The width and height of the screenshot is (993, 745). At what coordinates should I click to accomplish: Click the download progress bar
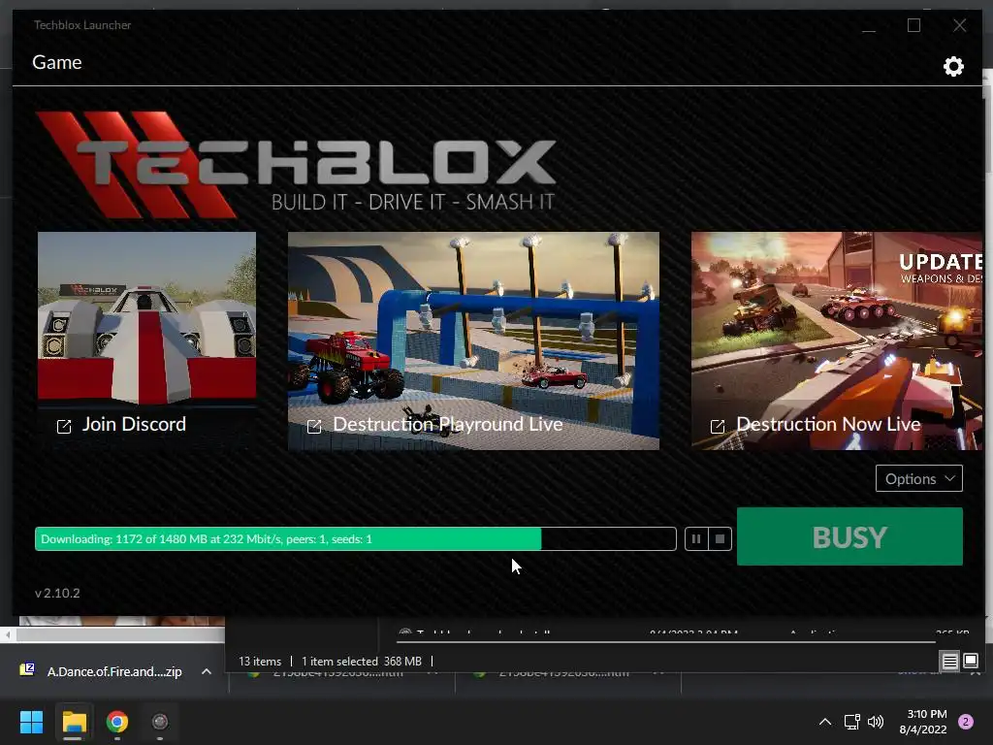tap(355, 539)
